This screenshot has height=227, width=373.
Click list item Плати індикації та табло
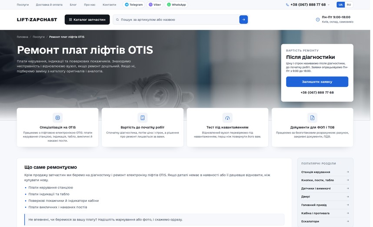[49, 194]
